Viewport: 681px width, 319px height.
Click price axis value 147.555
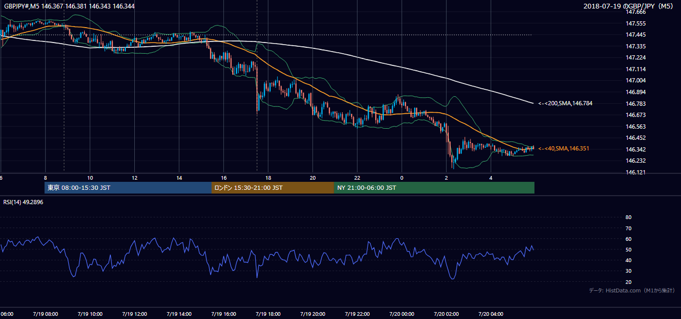636,23
